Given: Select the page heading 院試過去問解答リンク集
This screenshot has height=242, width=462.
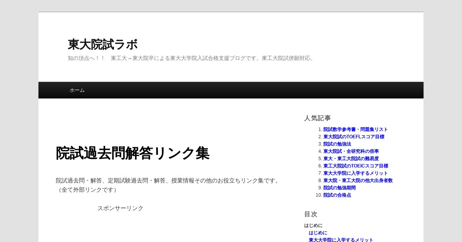Looking at the screenshot, I should [132, 153].
